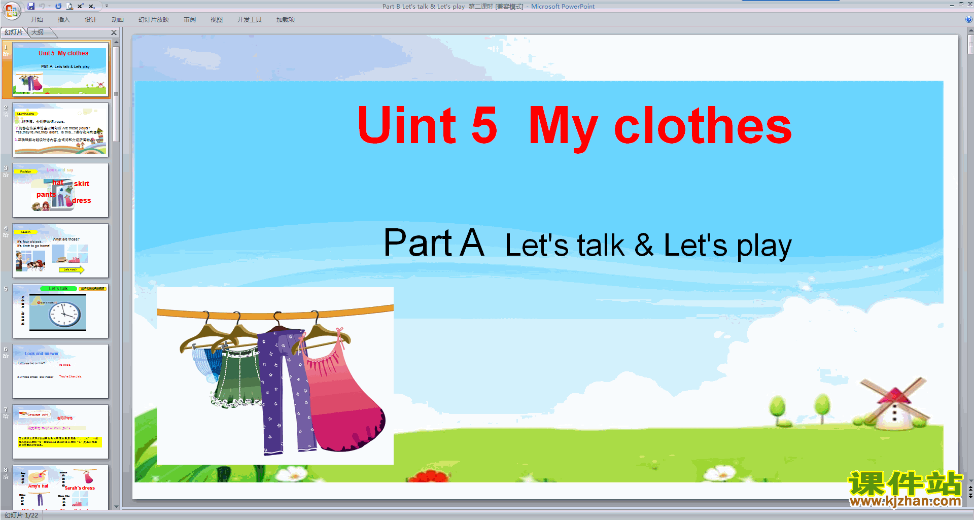
Task: Play animation star icon beside slide 8
Action: 6,477
